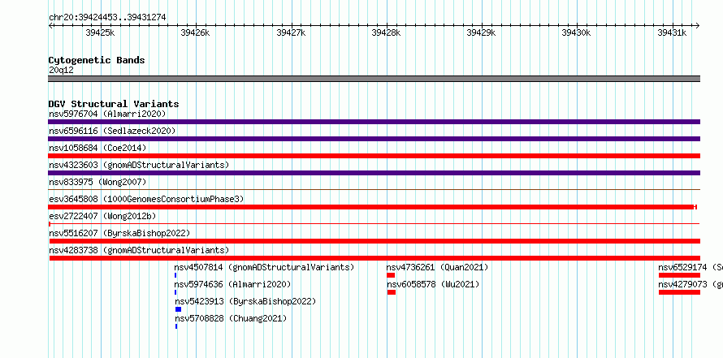This screenshot has height=358, width=723.
Task: Click the red bar under nsv5516207
Action: [374, 241]
